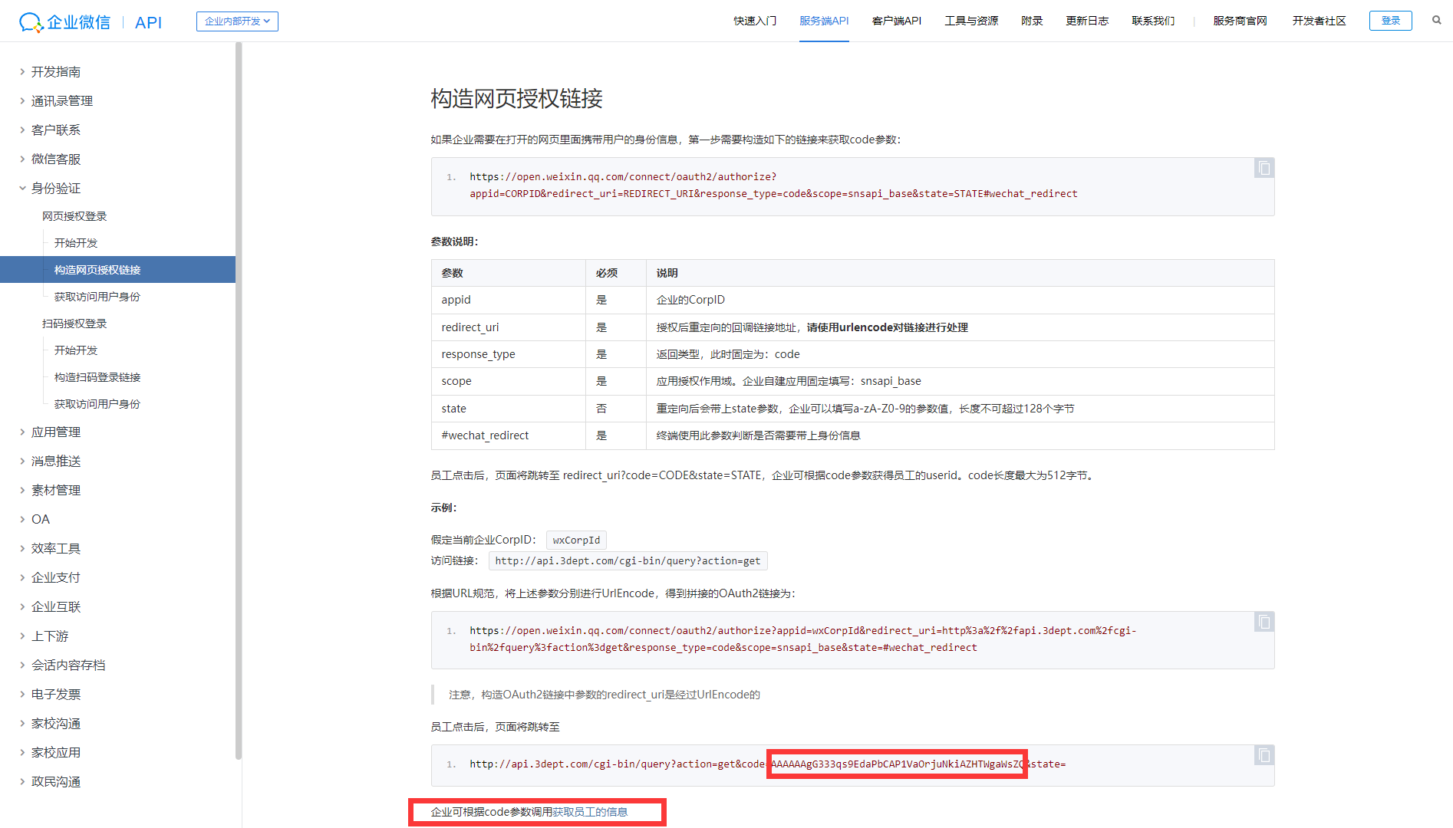This screenshot has height=828, width=1453.
Task: Open the 快速入门 nav item
Action: [x=755, y=21]
